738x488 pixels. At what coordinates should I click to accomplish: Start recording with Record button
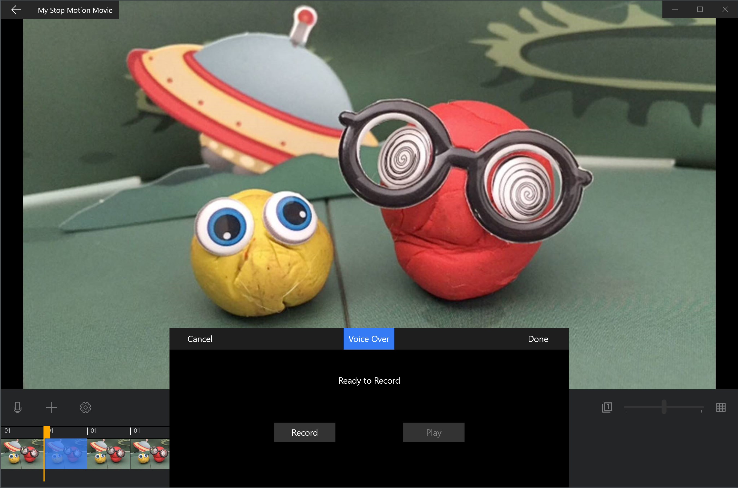(x=305, y=433)
